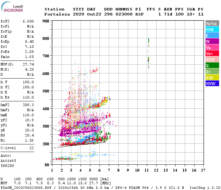Click the station name Fortaleza
Viewport: 221px width, 190px height.
tap(57, 14)
